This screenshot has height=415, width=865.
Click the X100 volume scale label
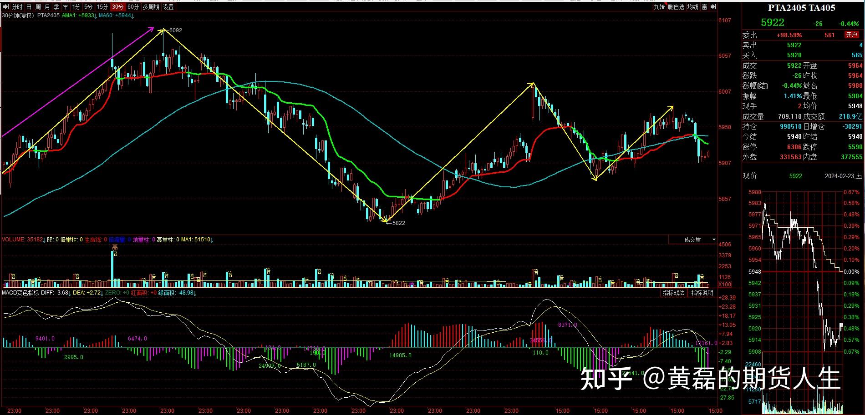725,285
